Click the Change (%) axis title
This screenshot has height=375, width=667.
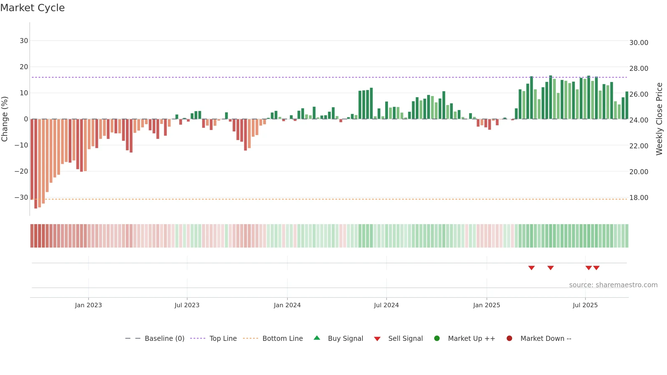(x=4, y=119)
